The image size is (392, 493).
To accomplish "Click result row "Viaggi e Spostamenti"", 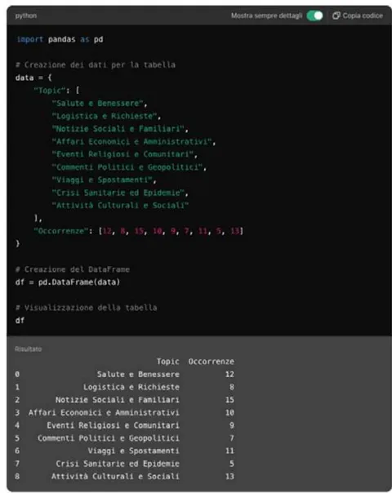I will (x=125, y=451).
